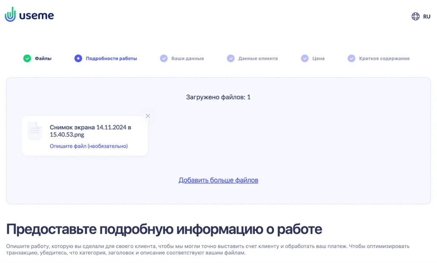Click the Ваши данные step check icon
Viewport: 437px width, 263px height.
point(164,58)
